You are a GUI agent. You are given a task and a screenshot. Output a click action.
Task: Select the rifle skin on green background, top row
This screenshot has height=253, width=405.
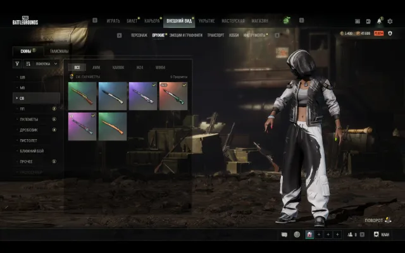(x=82, y=96)
